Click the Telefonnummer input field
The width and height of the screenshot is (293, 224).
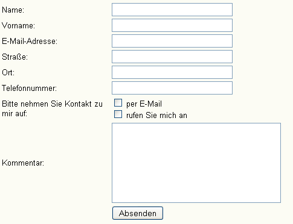(172, 88)
